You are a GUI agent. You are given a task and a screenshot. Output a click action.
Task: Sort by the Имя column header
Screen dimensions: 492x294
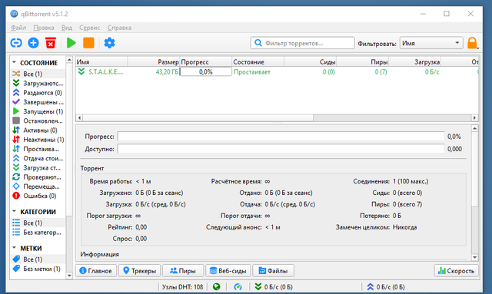(x=101, y=61)
